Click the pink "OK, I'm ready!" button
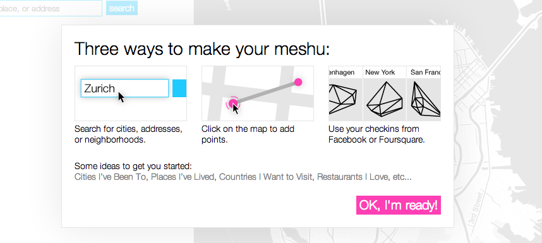The height and width of the screenshot is (243, 542). click(398, 205)
